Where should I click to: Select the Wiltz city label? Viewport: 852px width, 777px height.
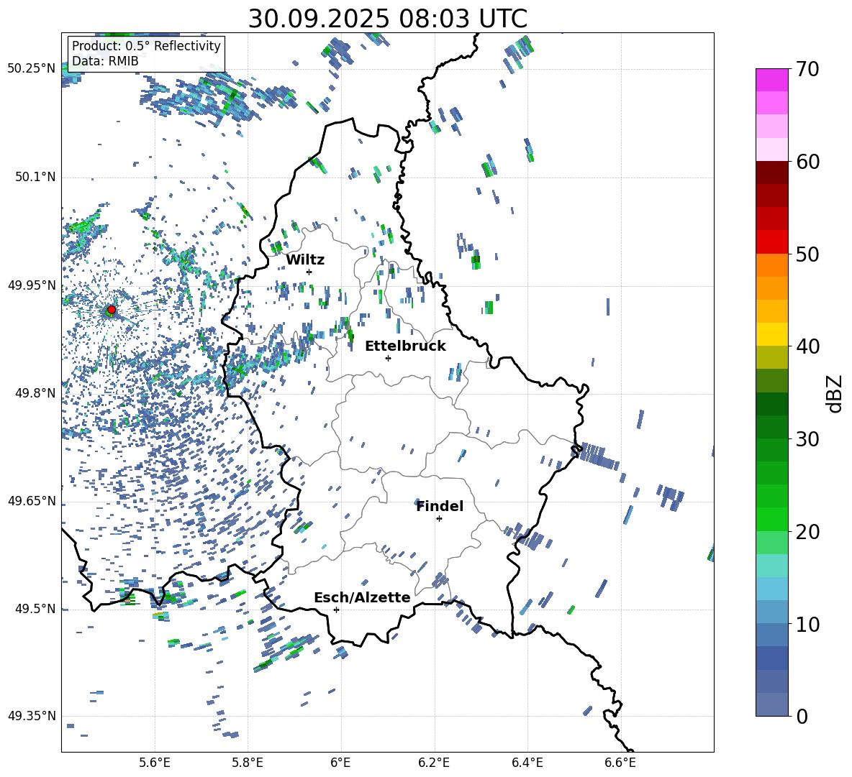tap(305, 259)
